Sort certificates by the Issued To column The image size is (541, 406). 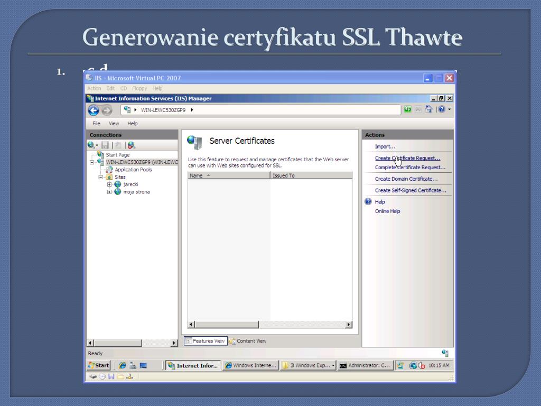pos(312,176)
